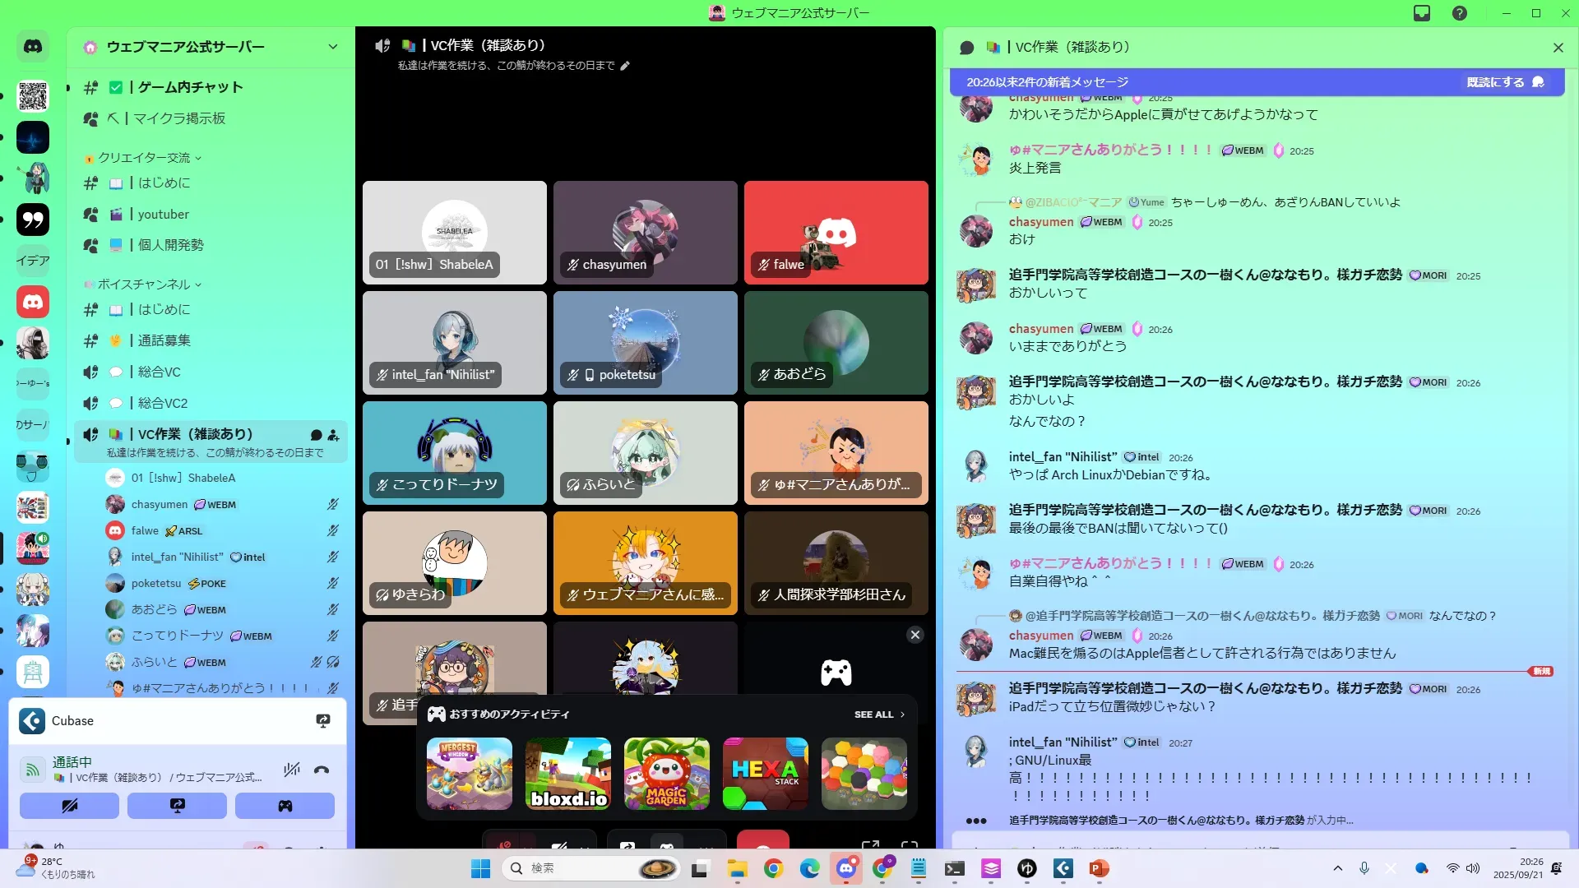Viewport: 1579px width, 888px height.
Task: Launch bloxd.io activity thumbnail
Action: (568, 774)
